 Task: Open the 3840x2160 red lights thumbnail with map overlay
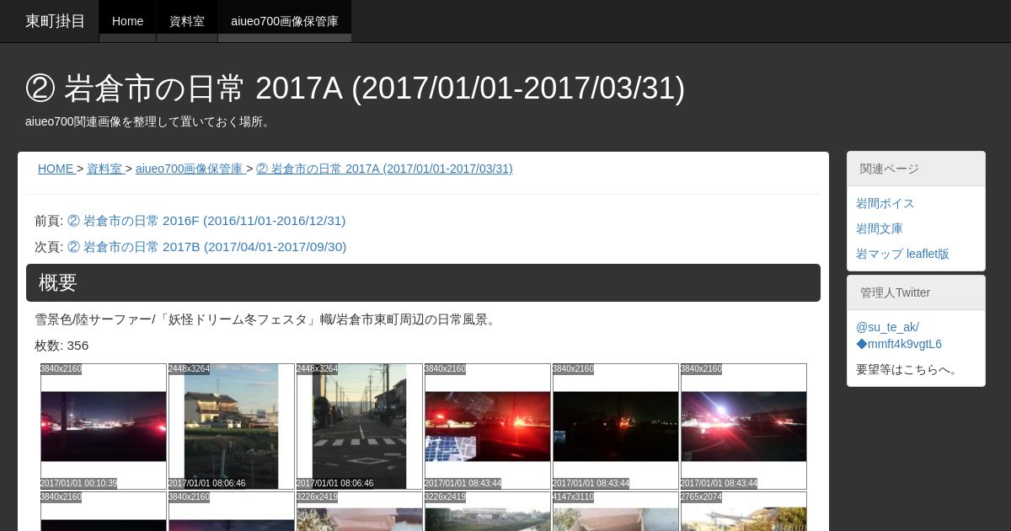488,426
